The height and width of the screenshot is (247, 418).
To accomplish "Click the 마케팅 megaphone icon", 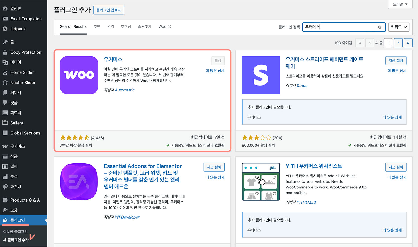I will click(5, 187).
